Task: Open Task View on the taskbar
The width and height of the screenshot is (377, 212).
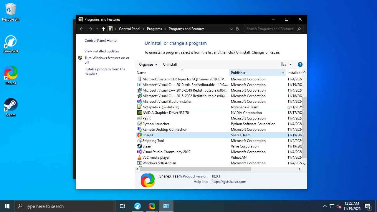Action: click(123, 206)
